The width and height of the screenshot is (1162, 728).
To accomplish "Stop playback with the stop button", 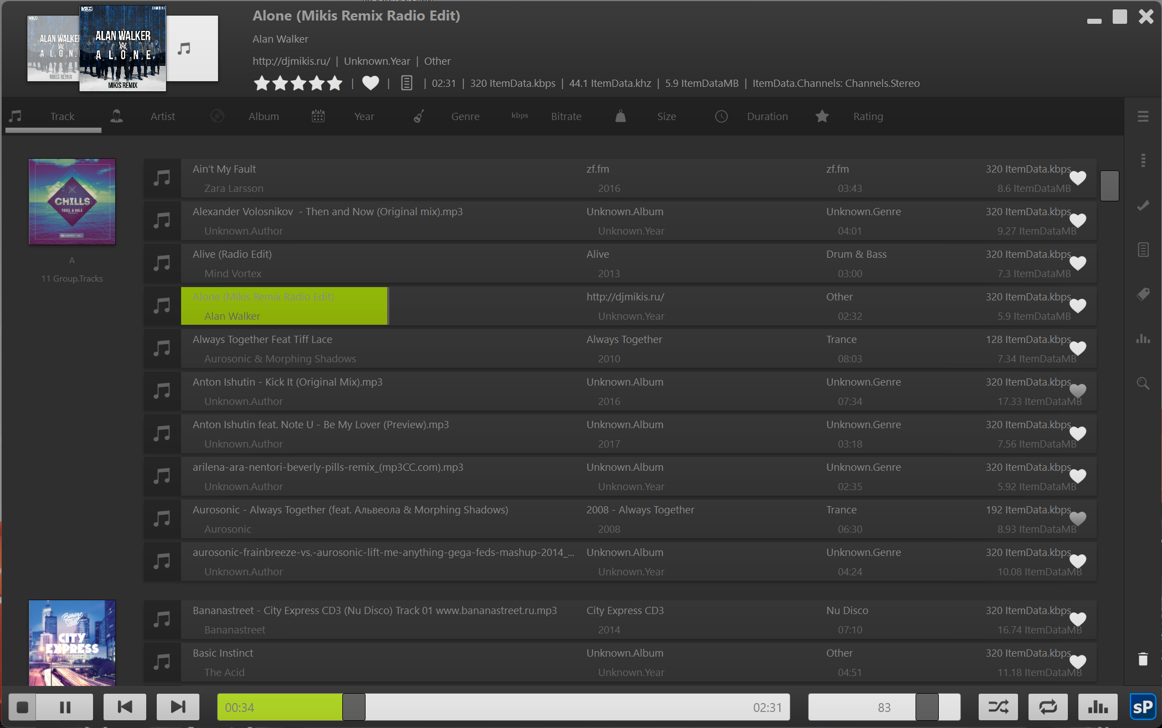I will coord(23,707).
